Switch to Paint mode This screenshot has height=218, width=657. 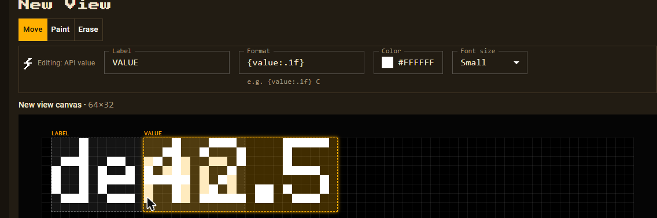[x=60, y=29]
